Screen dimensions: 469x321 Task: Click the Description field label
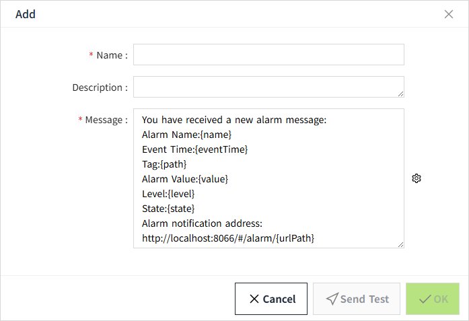100,87
